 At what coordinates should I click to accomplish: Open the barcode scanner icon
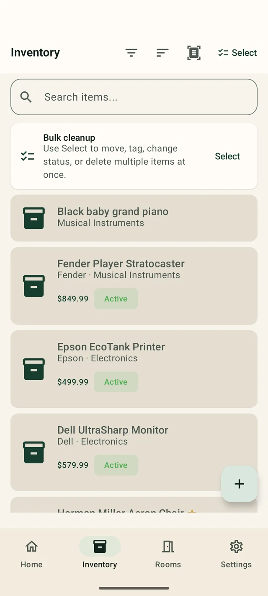(x=193, y=53)
